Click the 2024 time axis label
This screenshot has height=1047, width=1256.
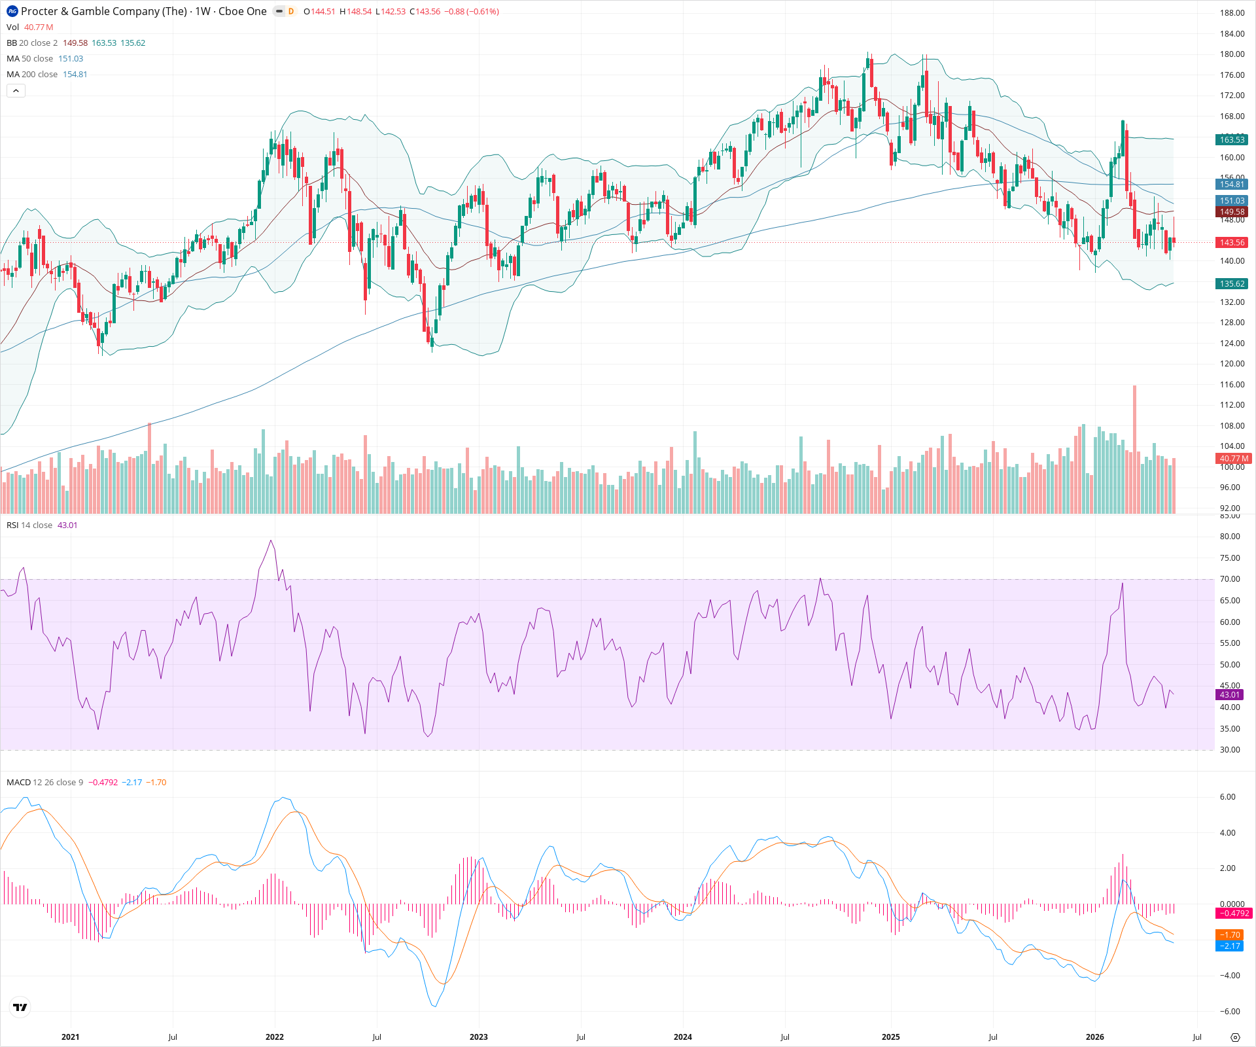click(683, 1037)
